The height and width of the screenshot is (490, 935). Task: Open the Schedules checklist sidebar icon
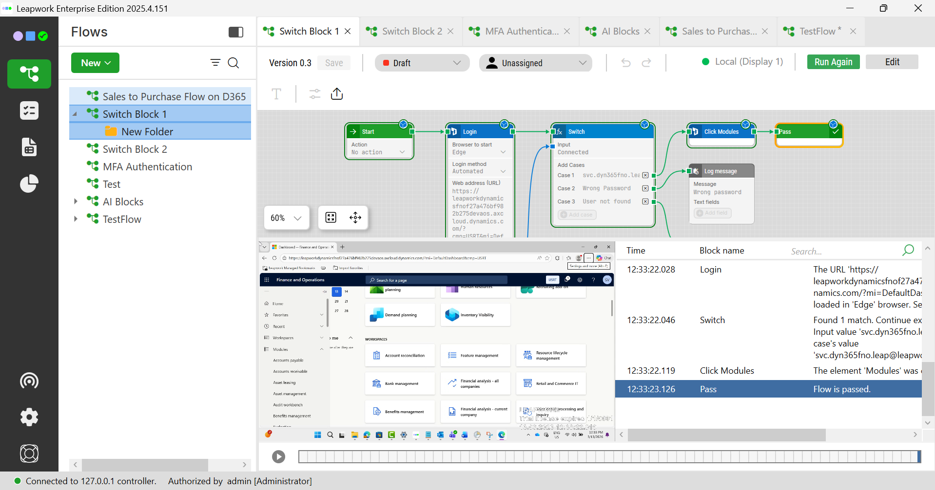[29, 111]
